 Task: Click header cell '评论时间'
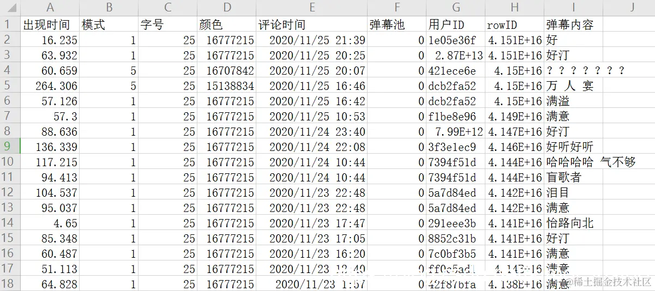(312, 25)
